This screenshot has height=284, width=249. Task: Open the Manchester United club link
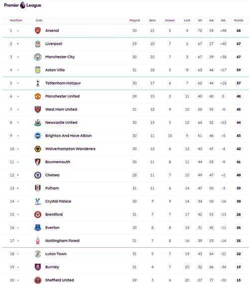(62, 96)
